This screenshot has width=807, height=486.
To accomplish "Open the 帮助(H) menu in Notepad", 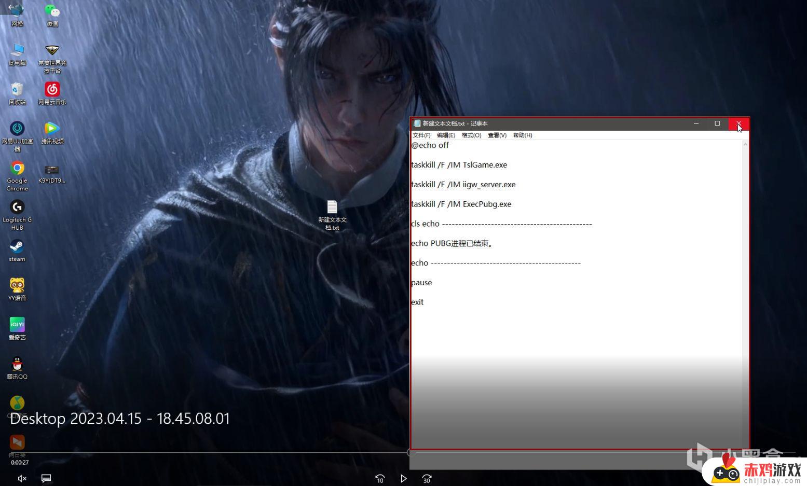I will click(x=523, y=135).
